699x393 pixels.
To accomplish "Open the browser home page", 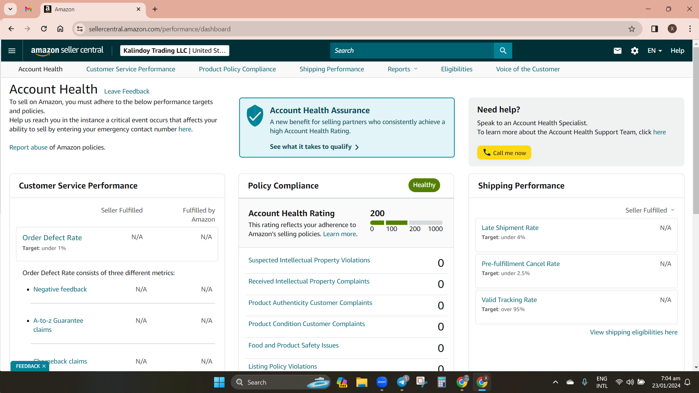I will [x=60, y=29].
